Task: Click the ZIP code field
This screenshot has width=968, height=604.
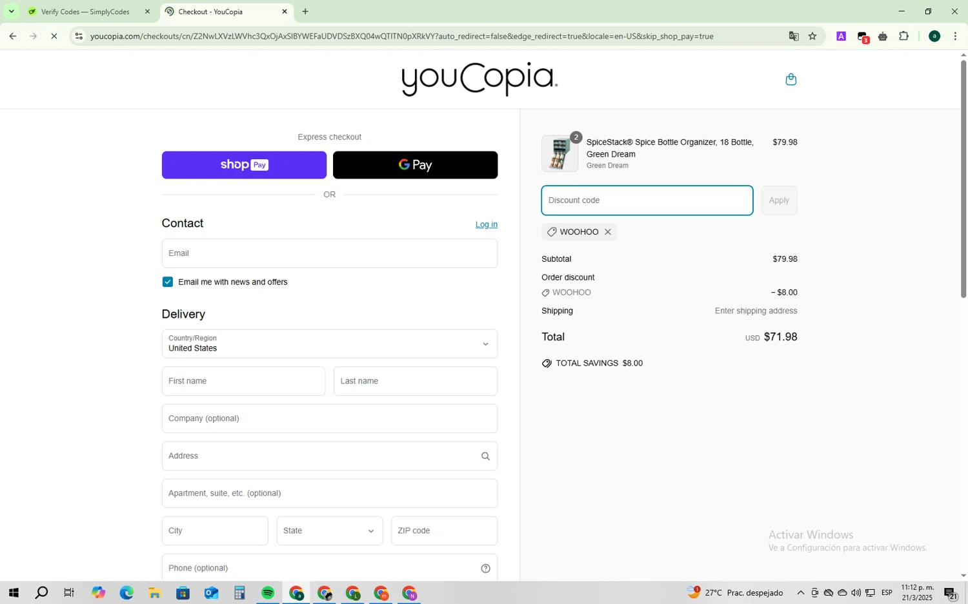Action: click(x=444, y=531)
